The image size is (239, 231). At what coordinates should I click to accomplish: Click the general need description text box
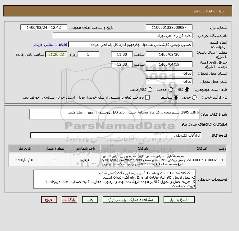pyautogui.click(x=115, y=114)
